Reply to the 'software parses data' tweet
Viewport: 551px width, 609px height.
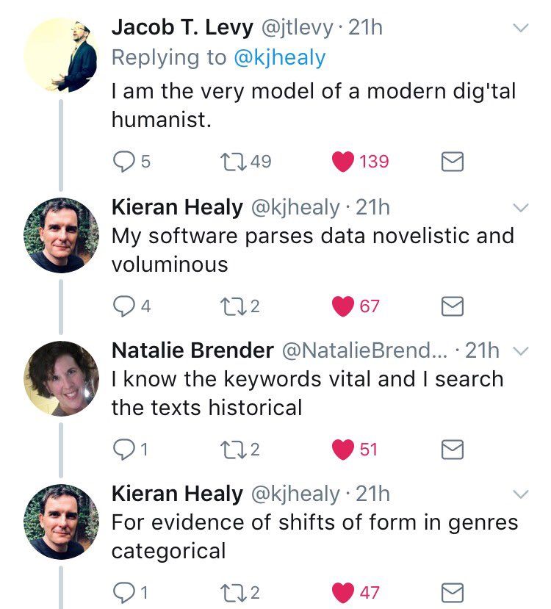(123, 306)
